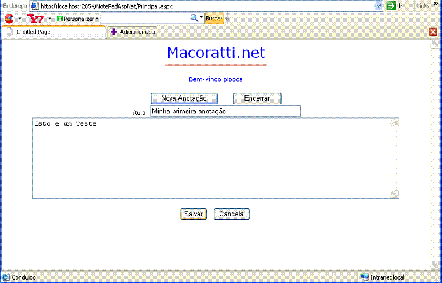Close the tab with red X icon
Image resolution: width=442 pixels, height=283 pixels.
(433, 32)
